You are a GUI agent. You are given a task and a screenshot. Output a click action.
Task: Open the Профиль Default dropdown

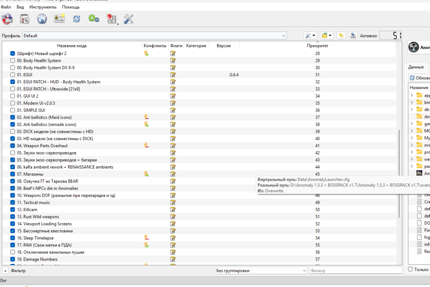pos(155,36)
